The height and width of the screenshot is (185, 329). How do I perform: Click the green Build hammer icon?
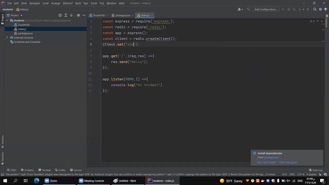click(248, 9)
